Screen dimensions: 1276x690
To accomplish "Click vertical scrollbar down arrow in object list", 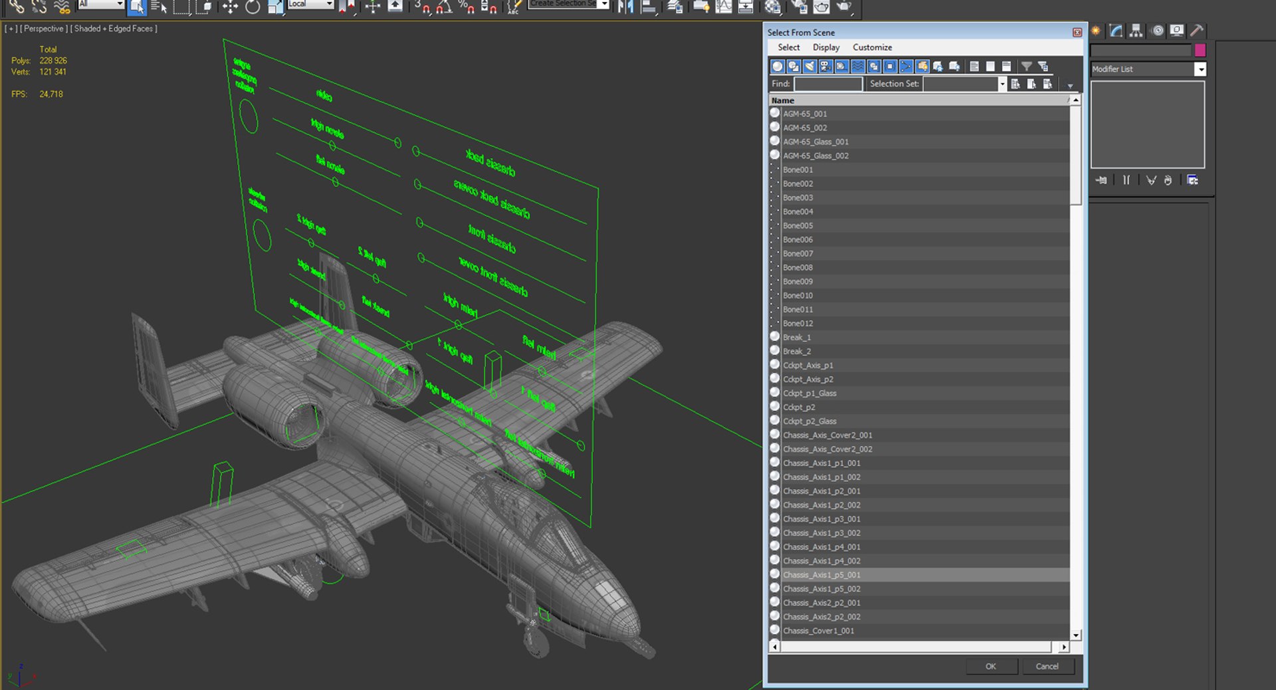I will (x=1076, y=635).
